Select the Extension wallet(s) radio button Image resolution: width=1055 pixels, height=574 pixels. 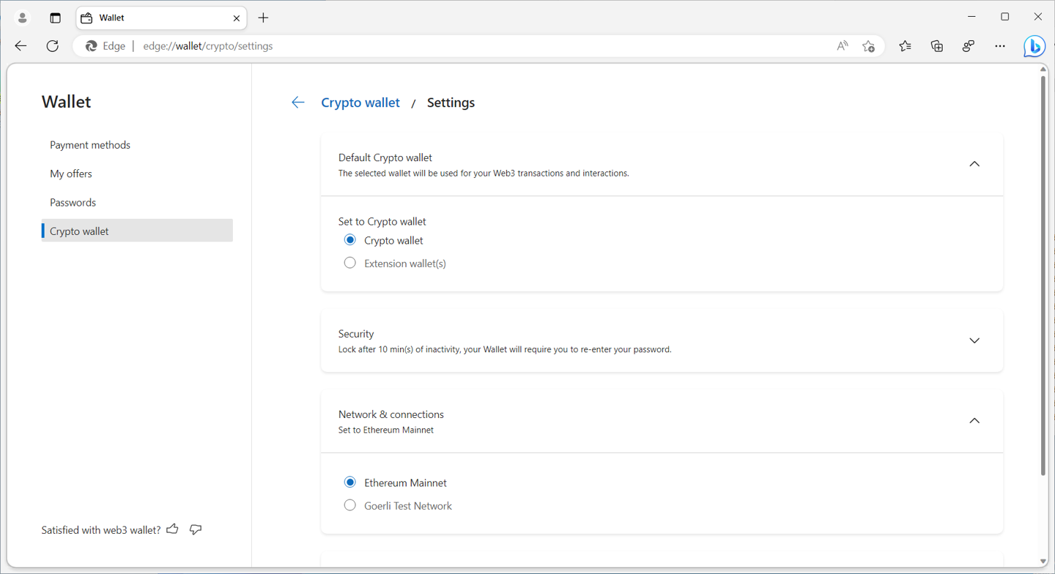click(x=350, y=263)
